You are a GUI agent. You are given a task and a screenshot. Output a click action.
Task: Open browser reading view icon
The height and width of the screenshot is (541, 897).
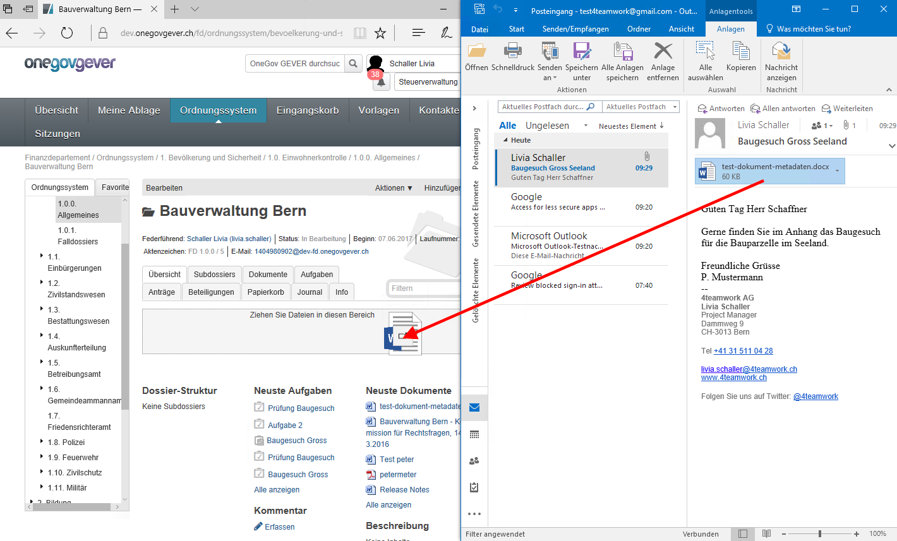click(359, 33)
